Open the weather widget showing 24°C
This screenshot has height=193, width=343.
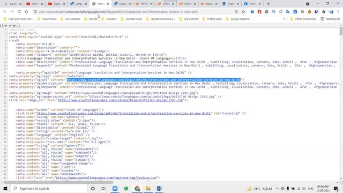click(x=260, y=188)
